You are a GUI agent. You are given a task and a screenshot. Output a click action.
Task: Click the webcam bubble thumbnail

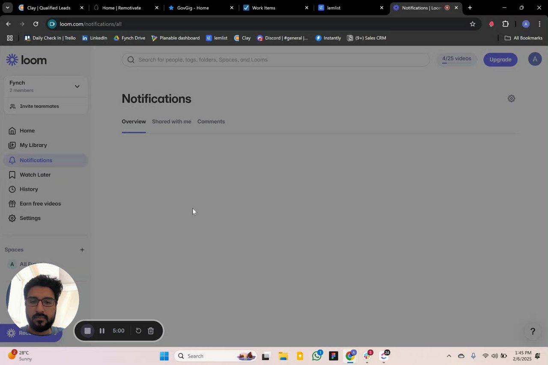(42, 299)
